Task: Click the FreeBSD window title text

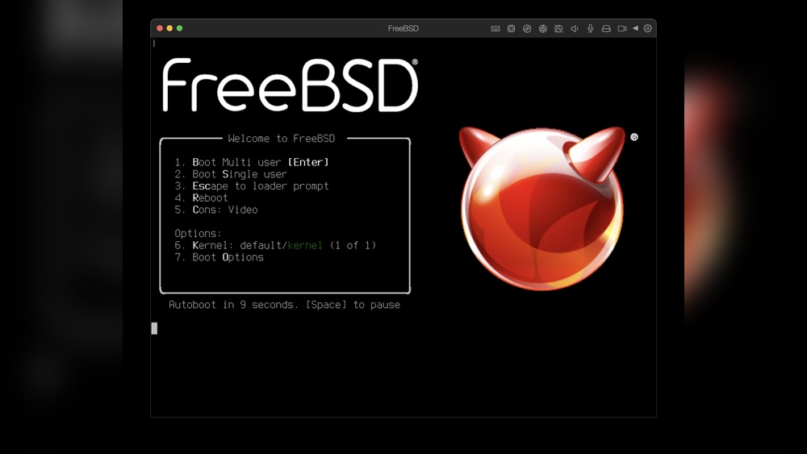Action: 403,29
